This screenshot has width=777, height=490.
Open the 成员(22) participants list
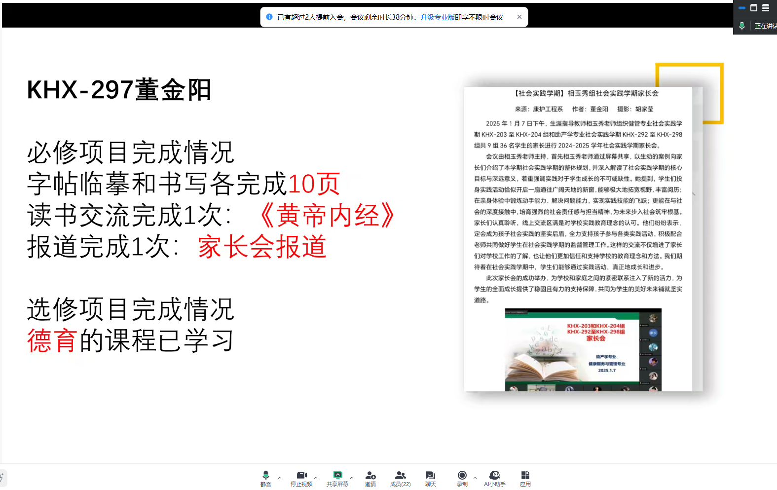click(400, 478)
